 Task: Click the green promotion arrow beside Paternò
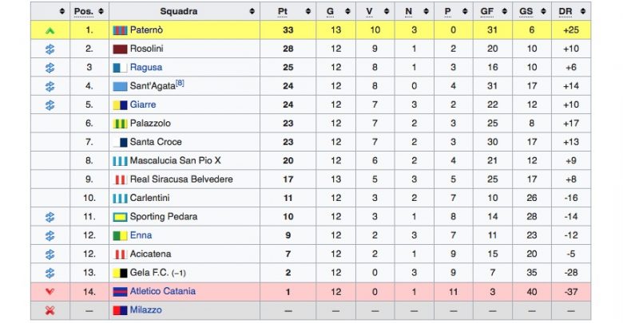pyautogui.click(x=50, y=30)
